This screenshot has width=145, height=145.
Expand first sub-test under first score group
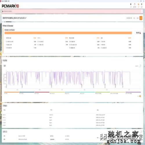[x=6, y=41]
